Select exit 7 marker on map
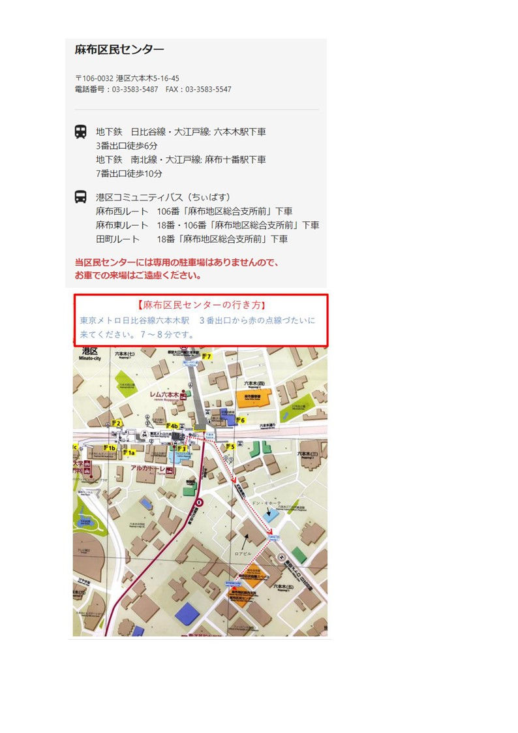The width and height of the screenshot is (518, 733). pyautogui.click(x=207, y=356)
